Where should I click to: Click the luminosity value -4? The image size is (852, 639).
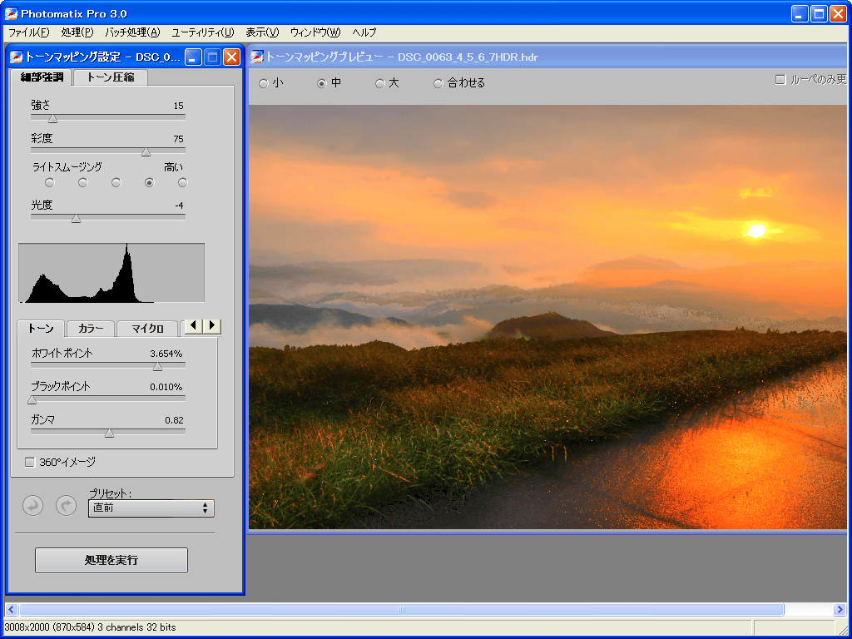click(x=180, y=206)
